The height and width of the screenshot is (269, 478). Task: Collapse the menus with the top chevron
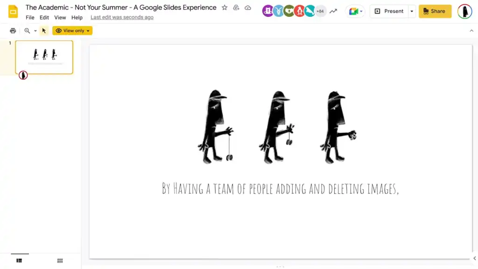471,30
